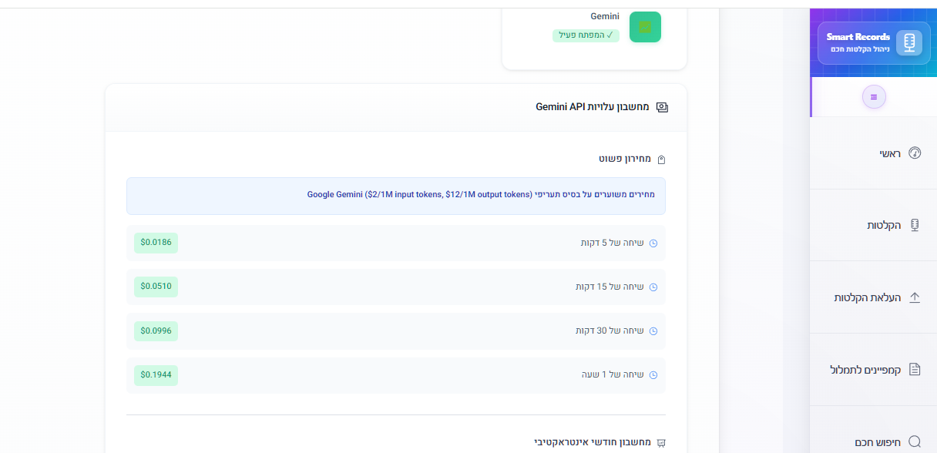The width and height of the screenshot is (937, 453).
Task: Click the upload icon for העלאת הקלטות
Action: click(915, 297)
